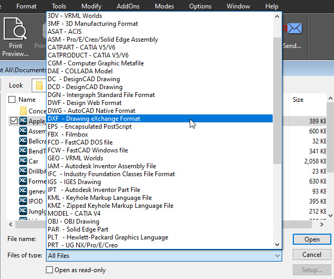Screen dimensions: 334x279
Task: Open the Tools menu
Action: pos(59,6)
